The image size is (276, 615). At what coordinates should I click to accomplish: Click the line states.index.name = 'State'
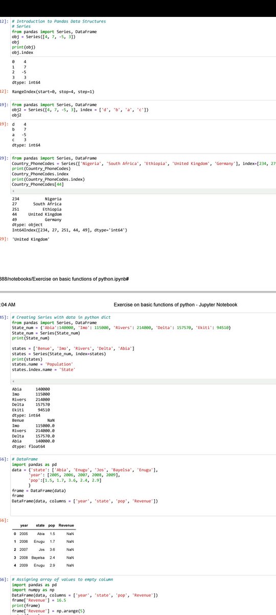click(x=43, y=370)
